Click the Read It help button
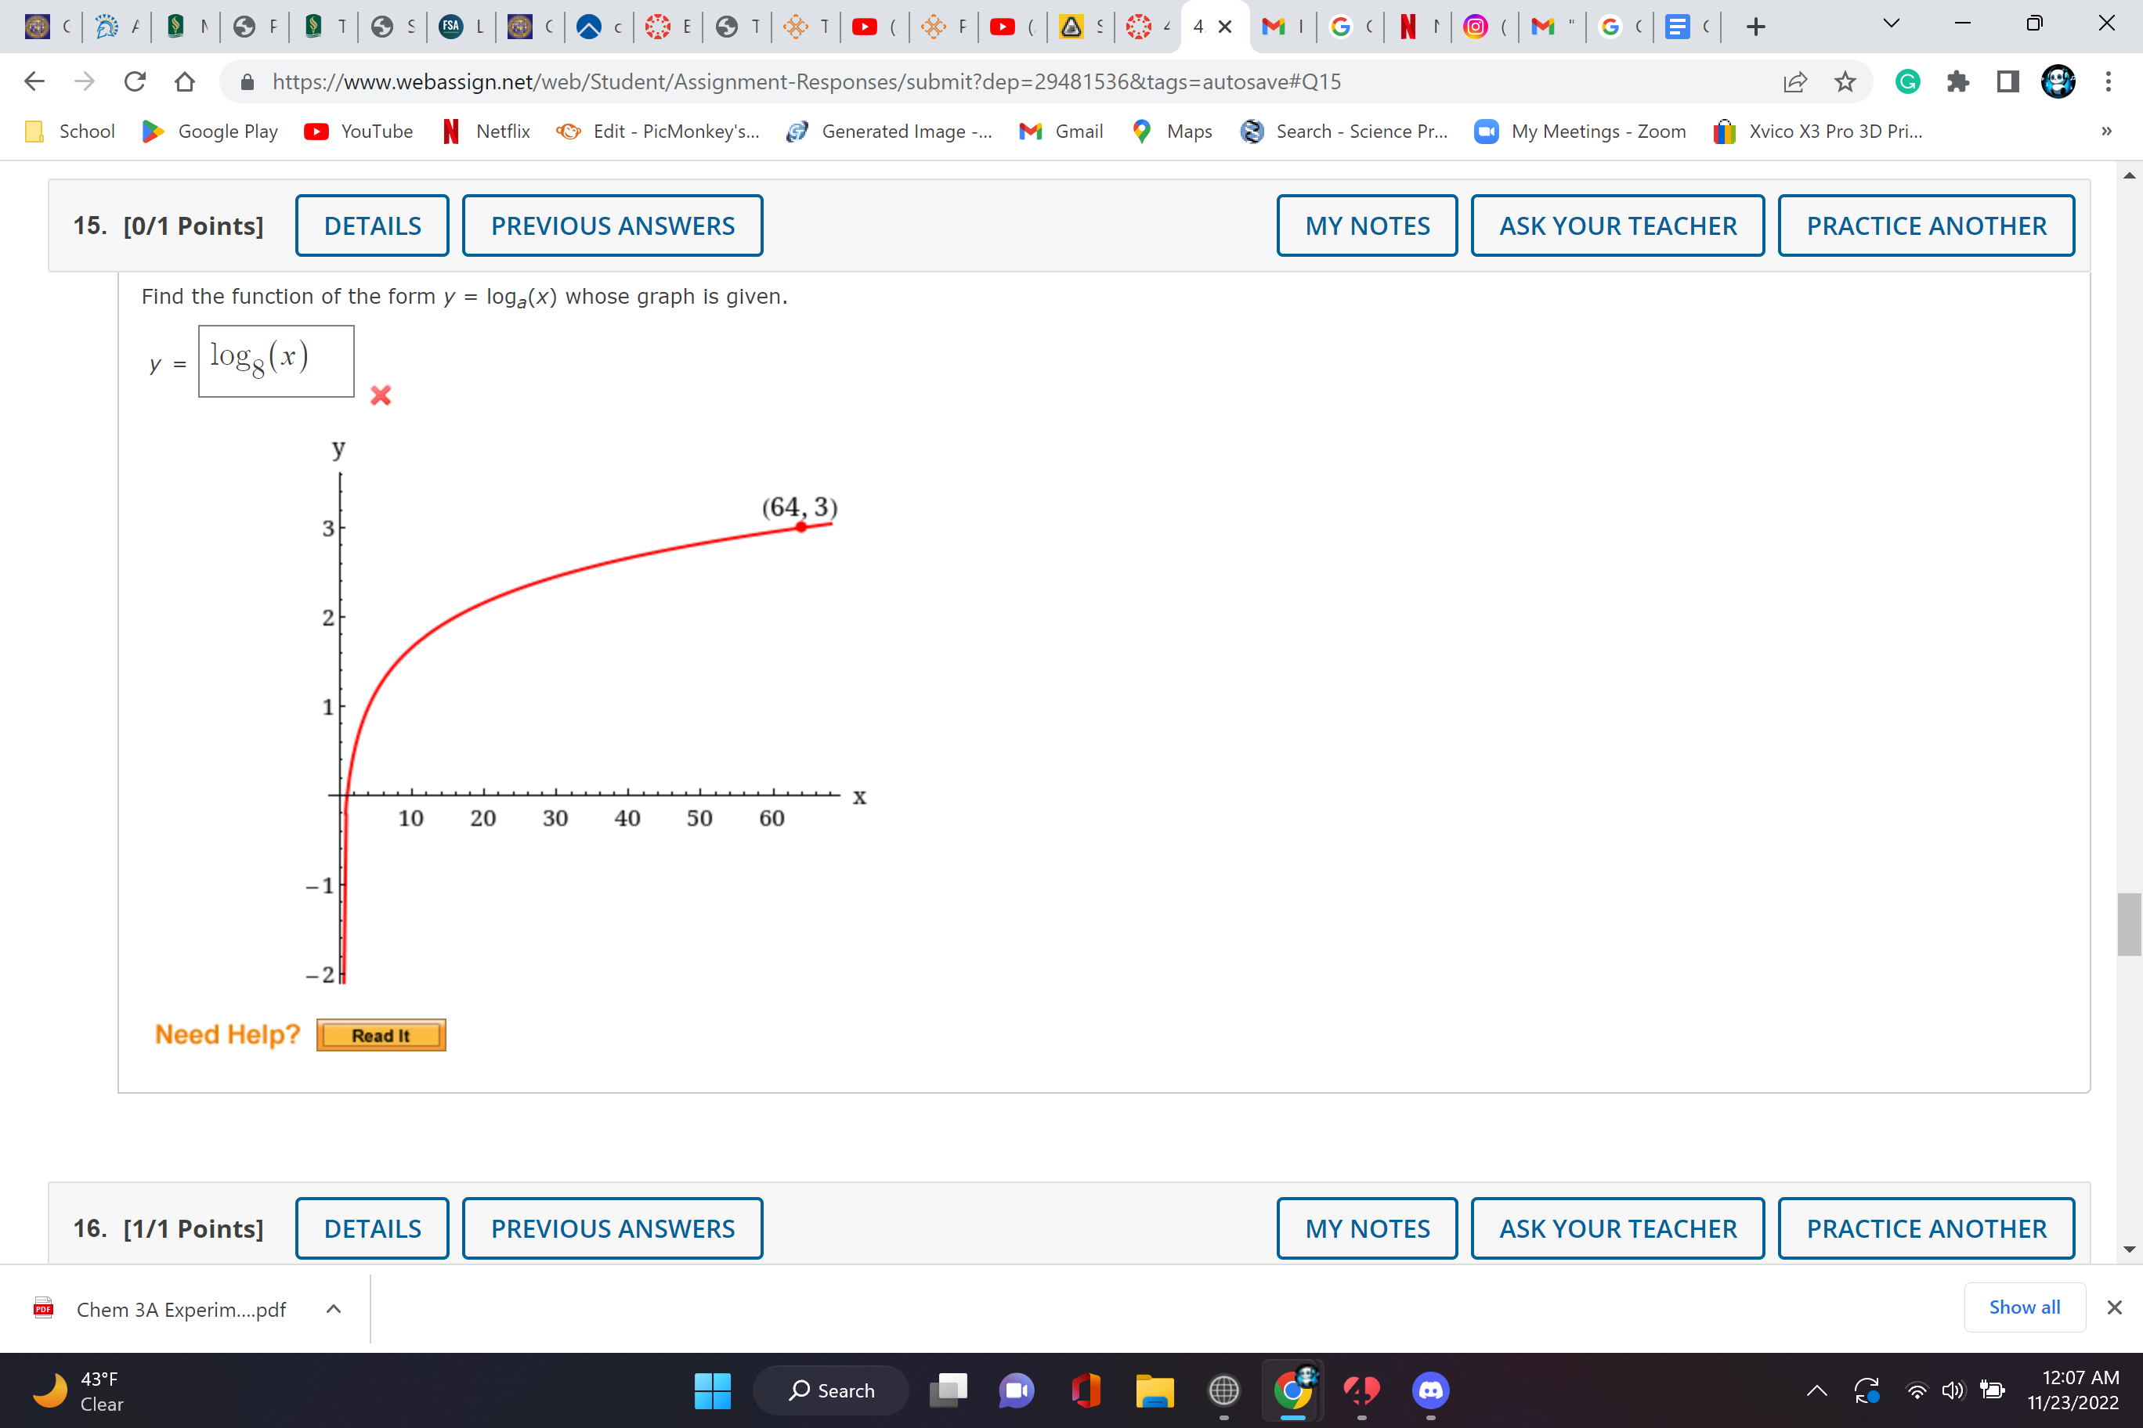 point(381,1036)
